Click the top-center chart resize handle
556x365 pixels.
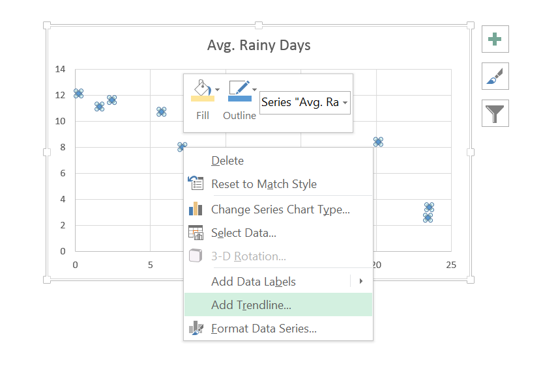pyautogui.click(x=259, y=25)
